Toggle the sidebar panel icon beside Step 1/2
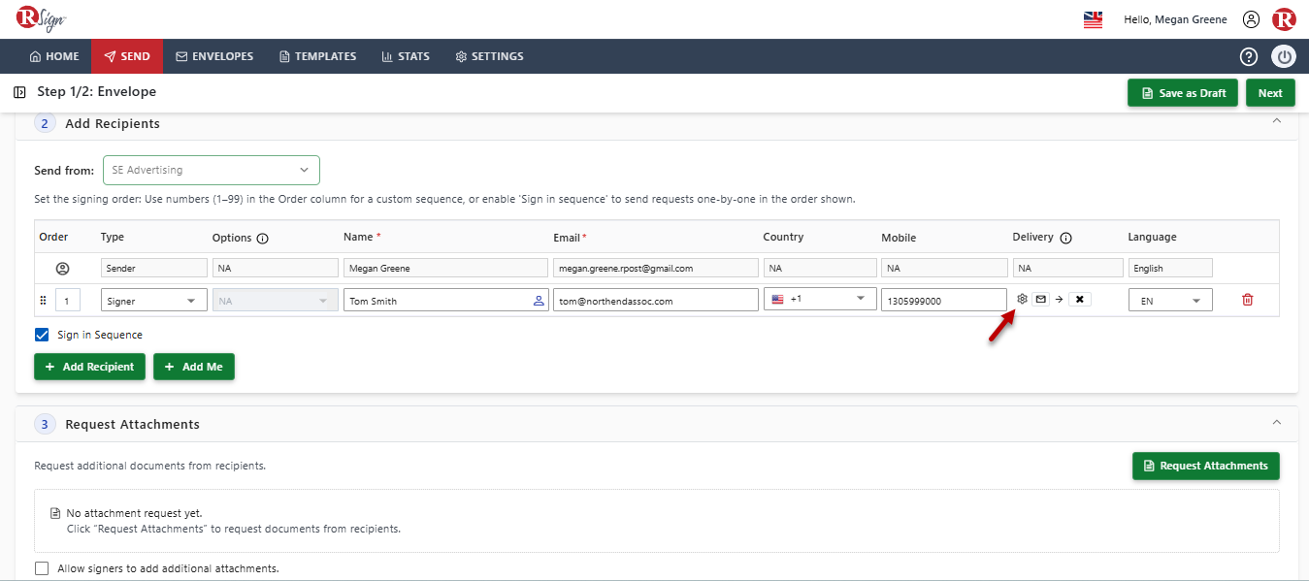 [19, 92]
